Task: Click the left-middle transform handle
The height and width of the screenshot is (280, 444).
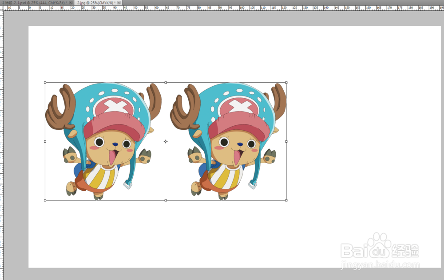Action: [x=45, y=141]
